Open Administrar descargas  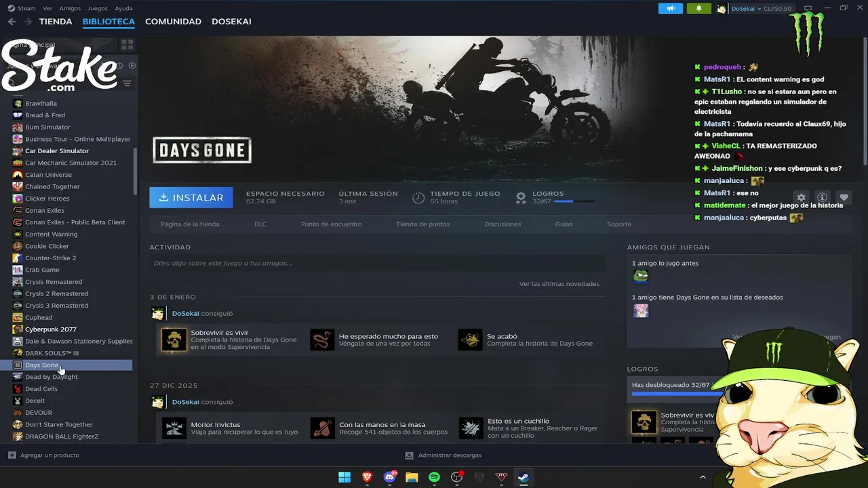pyautogui.click(x=443, y=455)
